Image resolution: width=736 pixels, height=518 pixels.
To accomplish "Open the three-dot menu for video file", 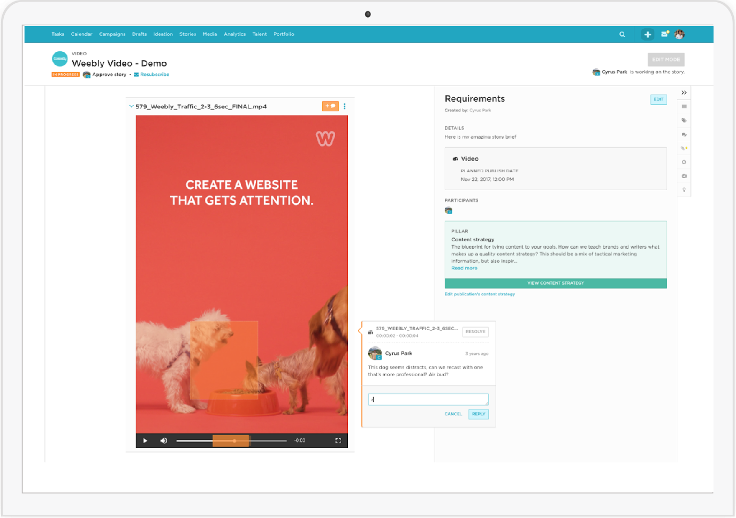I will (x=345, y=106).
